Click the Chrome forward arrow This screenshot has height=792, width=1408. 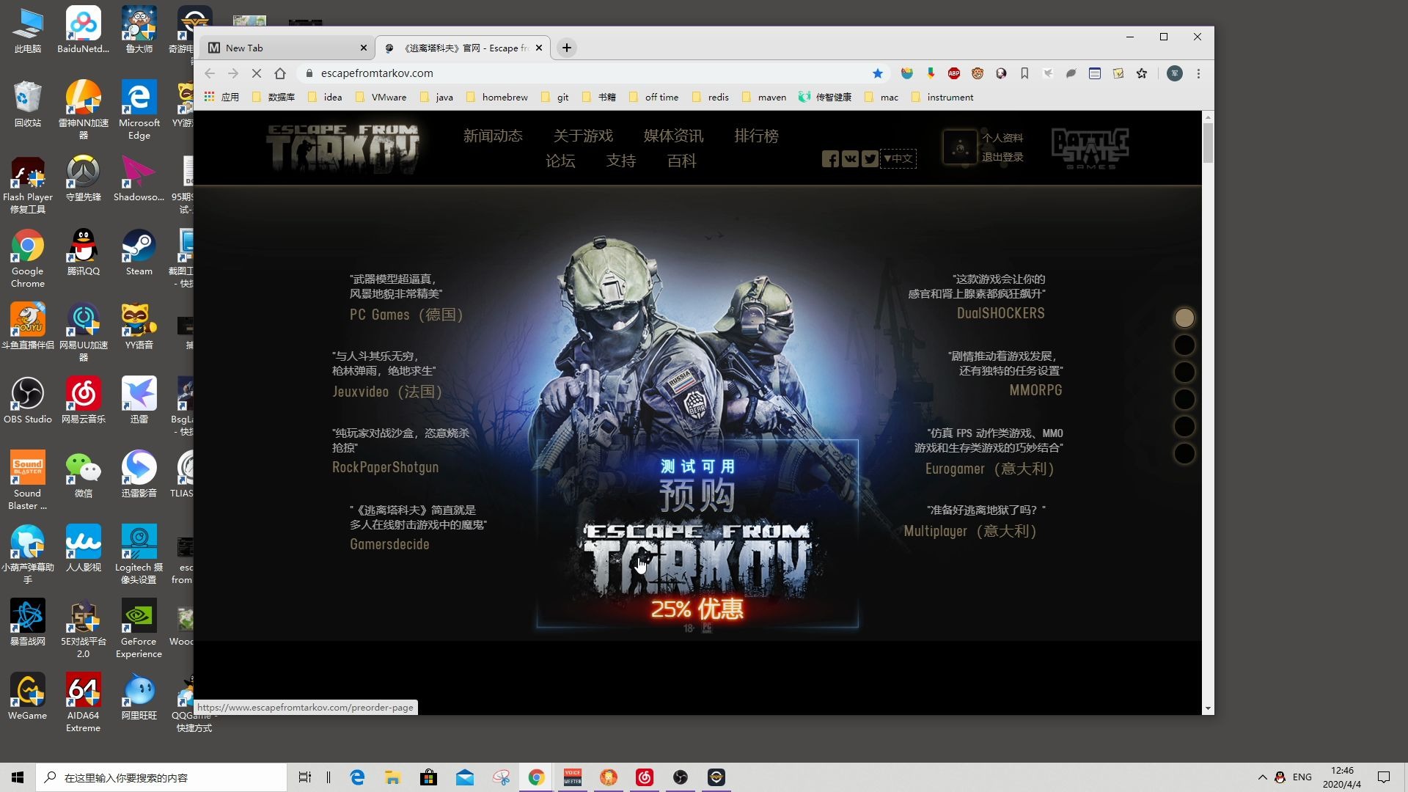(233, 73)
